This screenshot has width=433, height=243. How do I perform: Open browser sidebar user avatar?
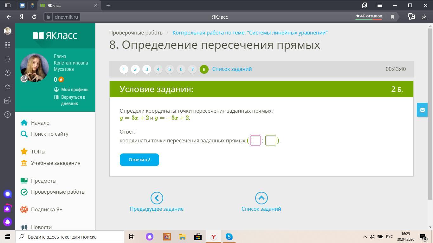click(8, 31)
